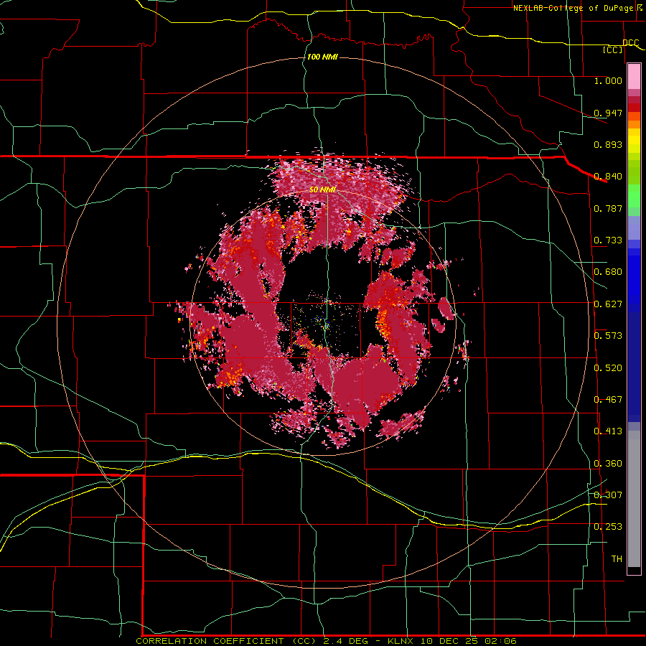This screenshot has width=646, height=646.
Task: Select the 0.840 scale value
Action: click(x=608, y=177)
